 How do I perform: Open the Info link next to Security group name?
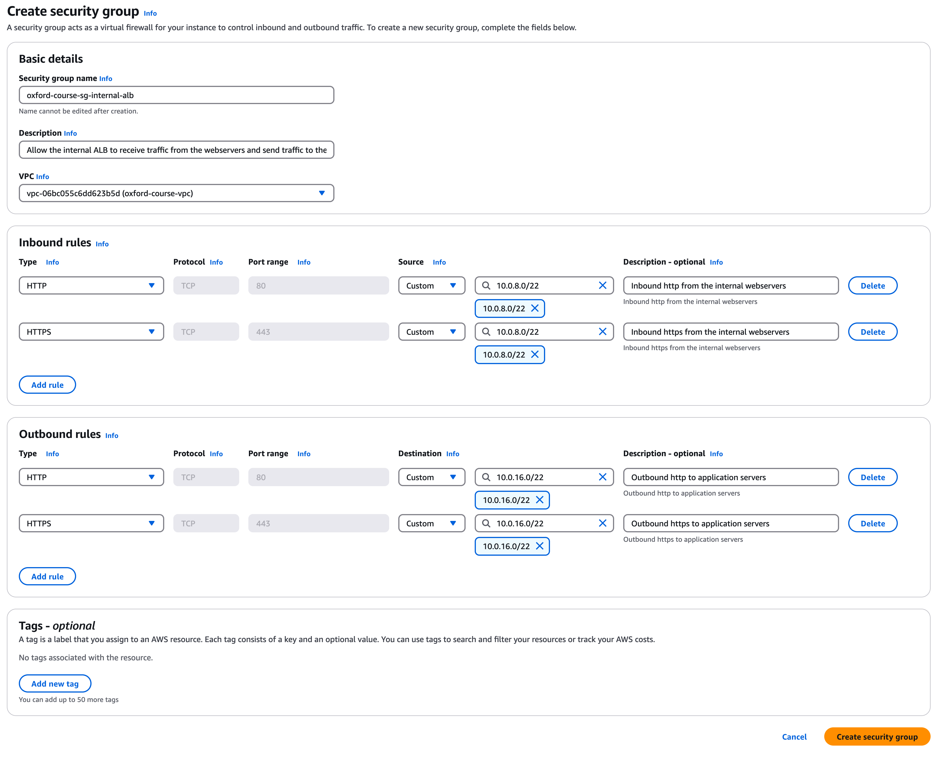106,79
